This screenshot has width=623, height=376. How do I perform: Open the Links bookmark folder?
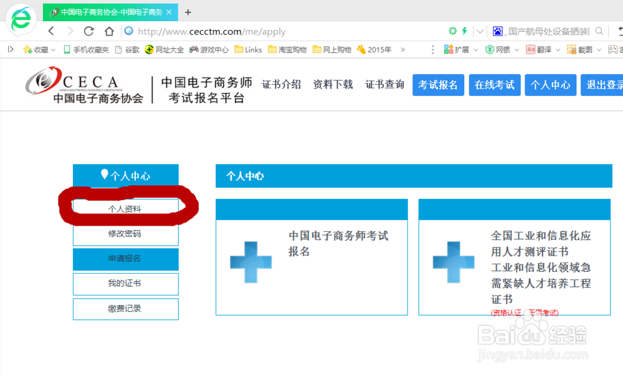(x=249, y=50)
